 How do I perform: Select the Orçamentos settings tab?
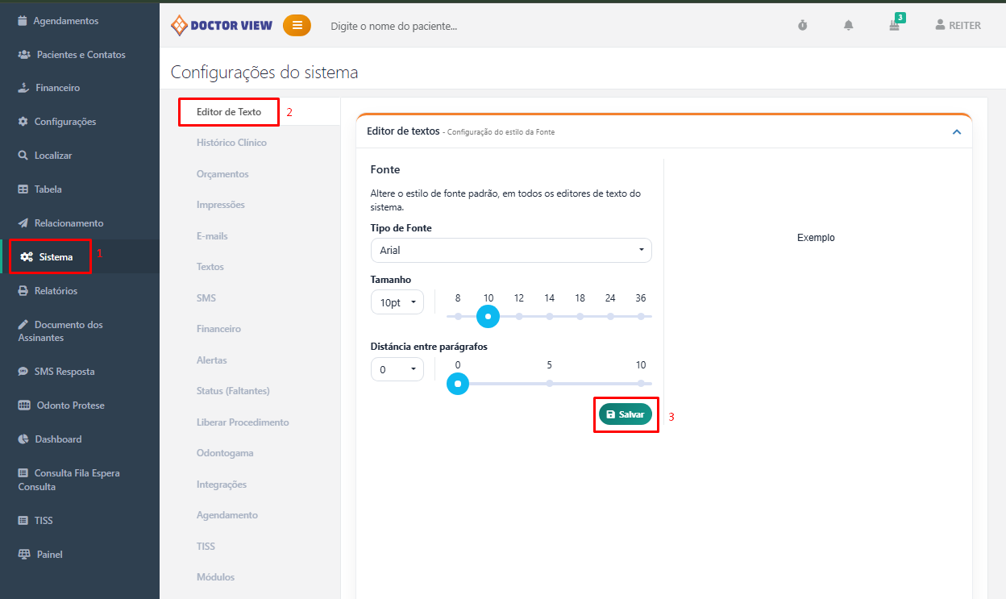222,174
